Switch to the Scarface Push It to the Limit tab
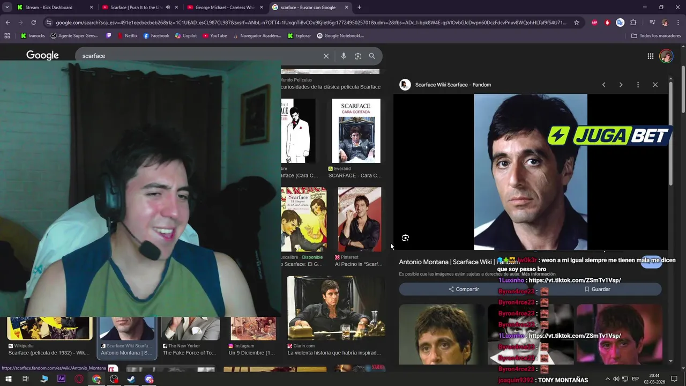 (x=136, y=8)
